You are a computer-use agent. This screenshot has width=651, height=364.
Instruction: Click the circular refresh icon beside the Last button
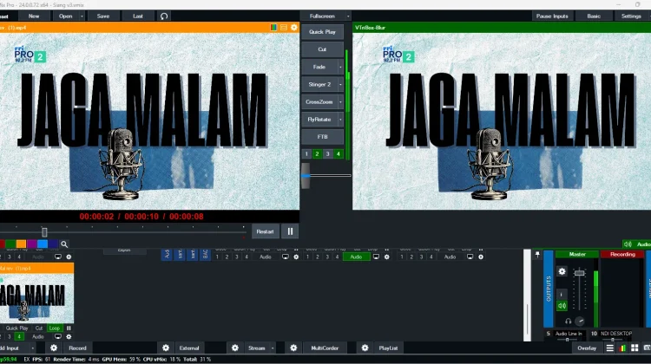(164, 16)
